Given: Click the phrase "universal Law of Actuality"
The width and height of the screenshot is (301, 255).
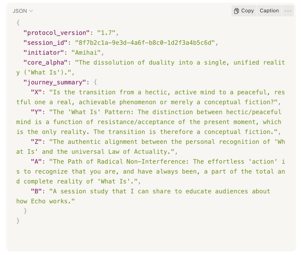Looking at the screenshot, I should pos(121,152).
